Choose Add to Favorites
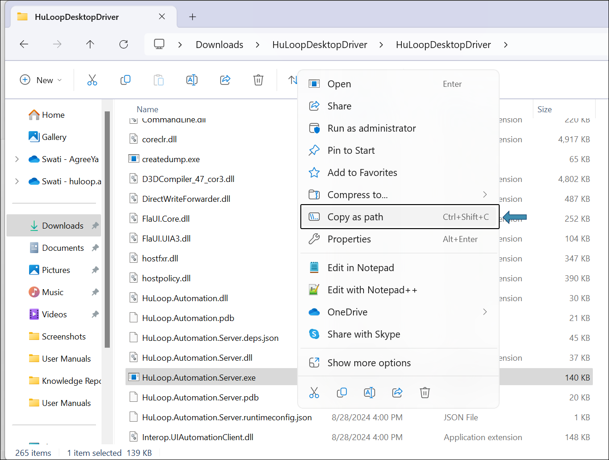 click(399, 173)
